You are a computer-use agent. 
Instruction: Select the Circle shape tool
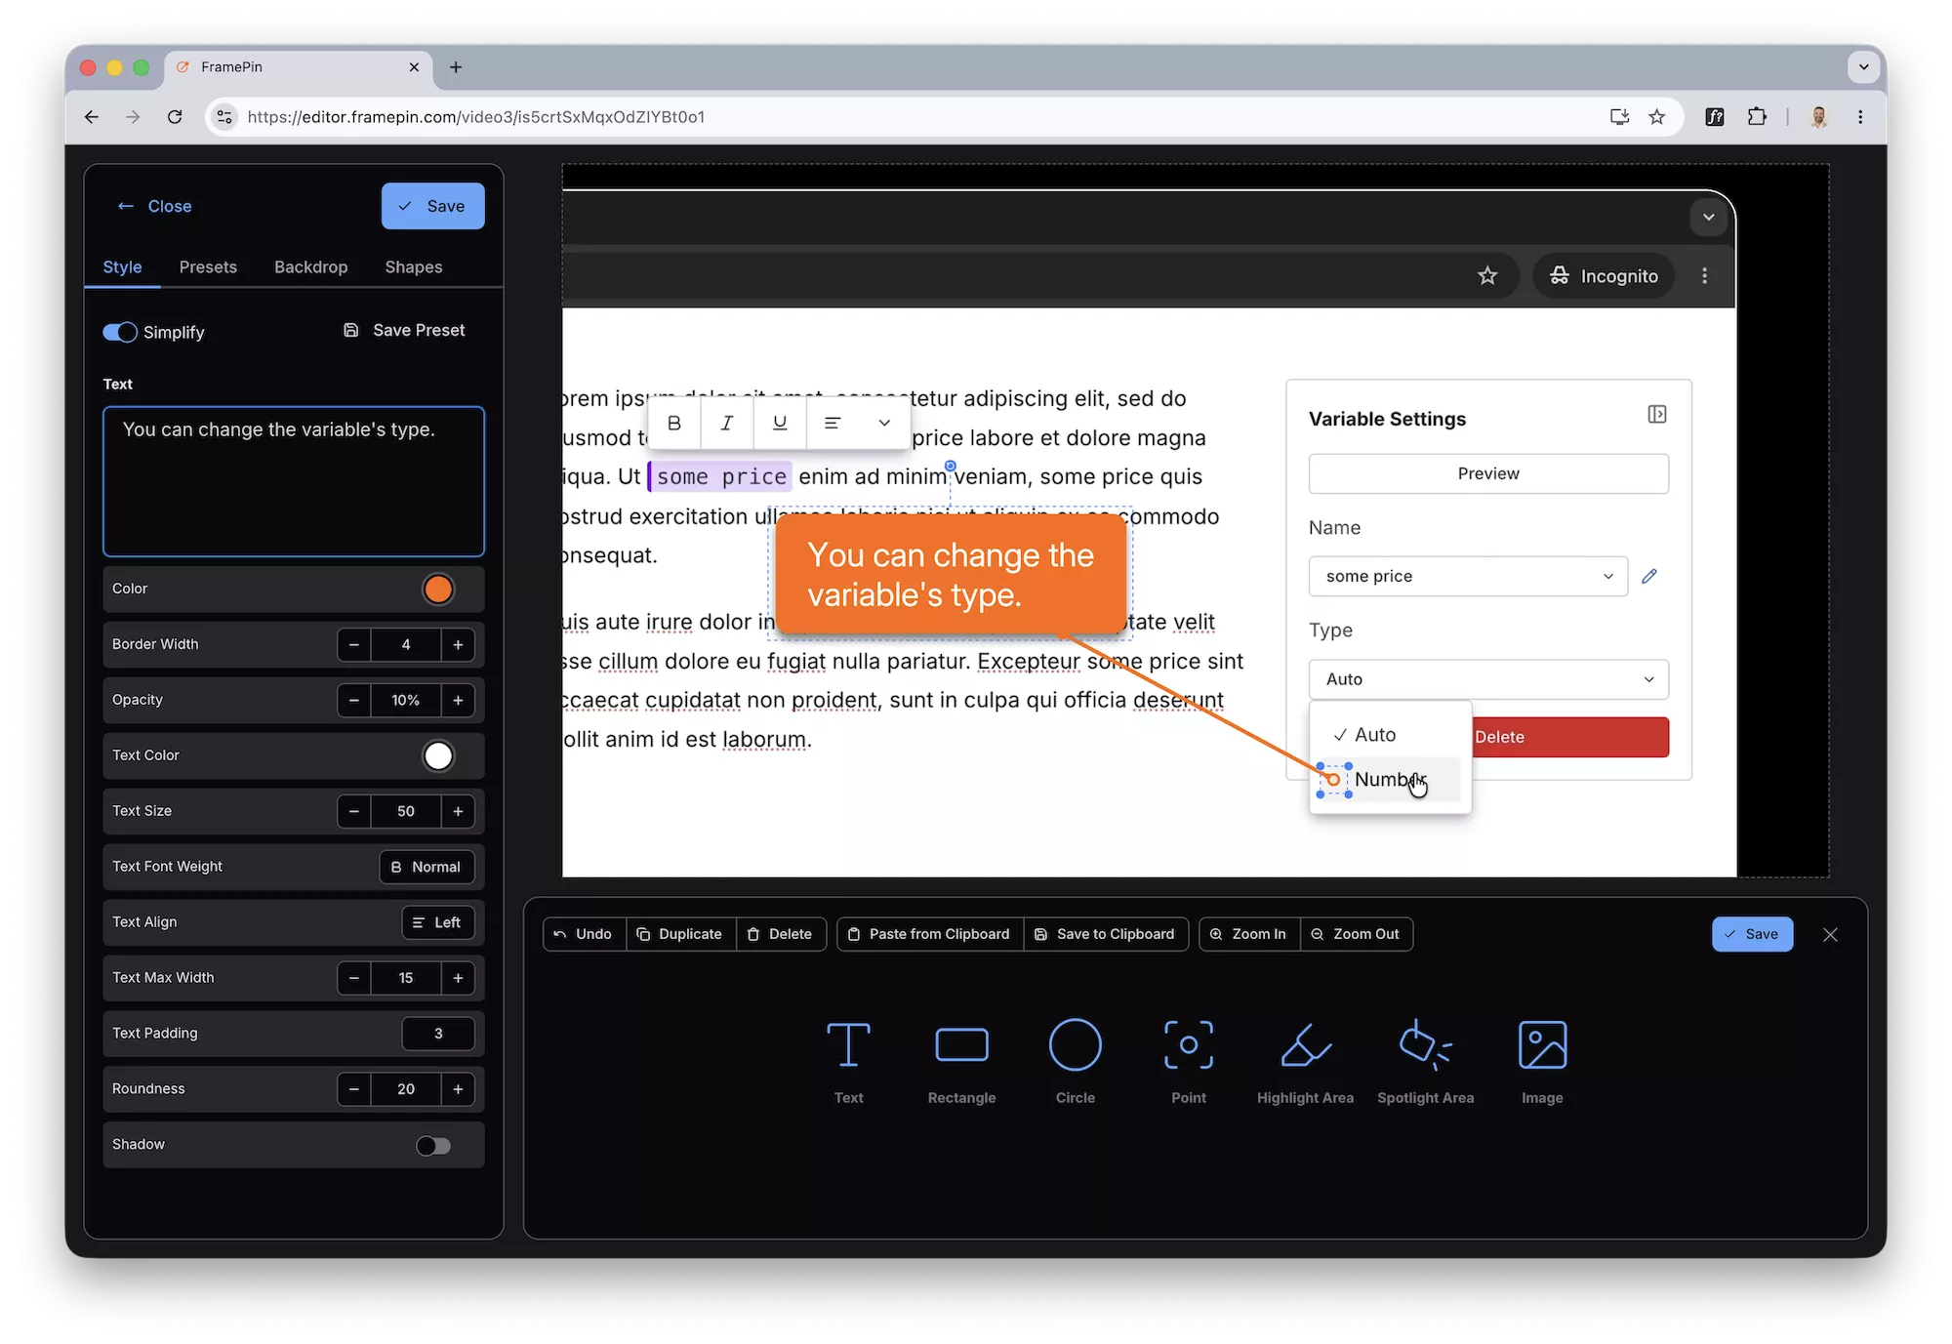tap(1075, 1062)
